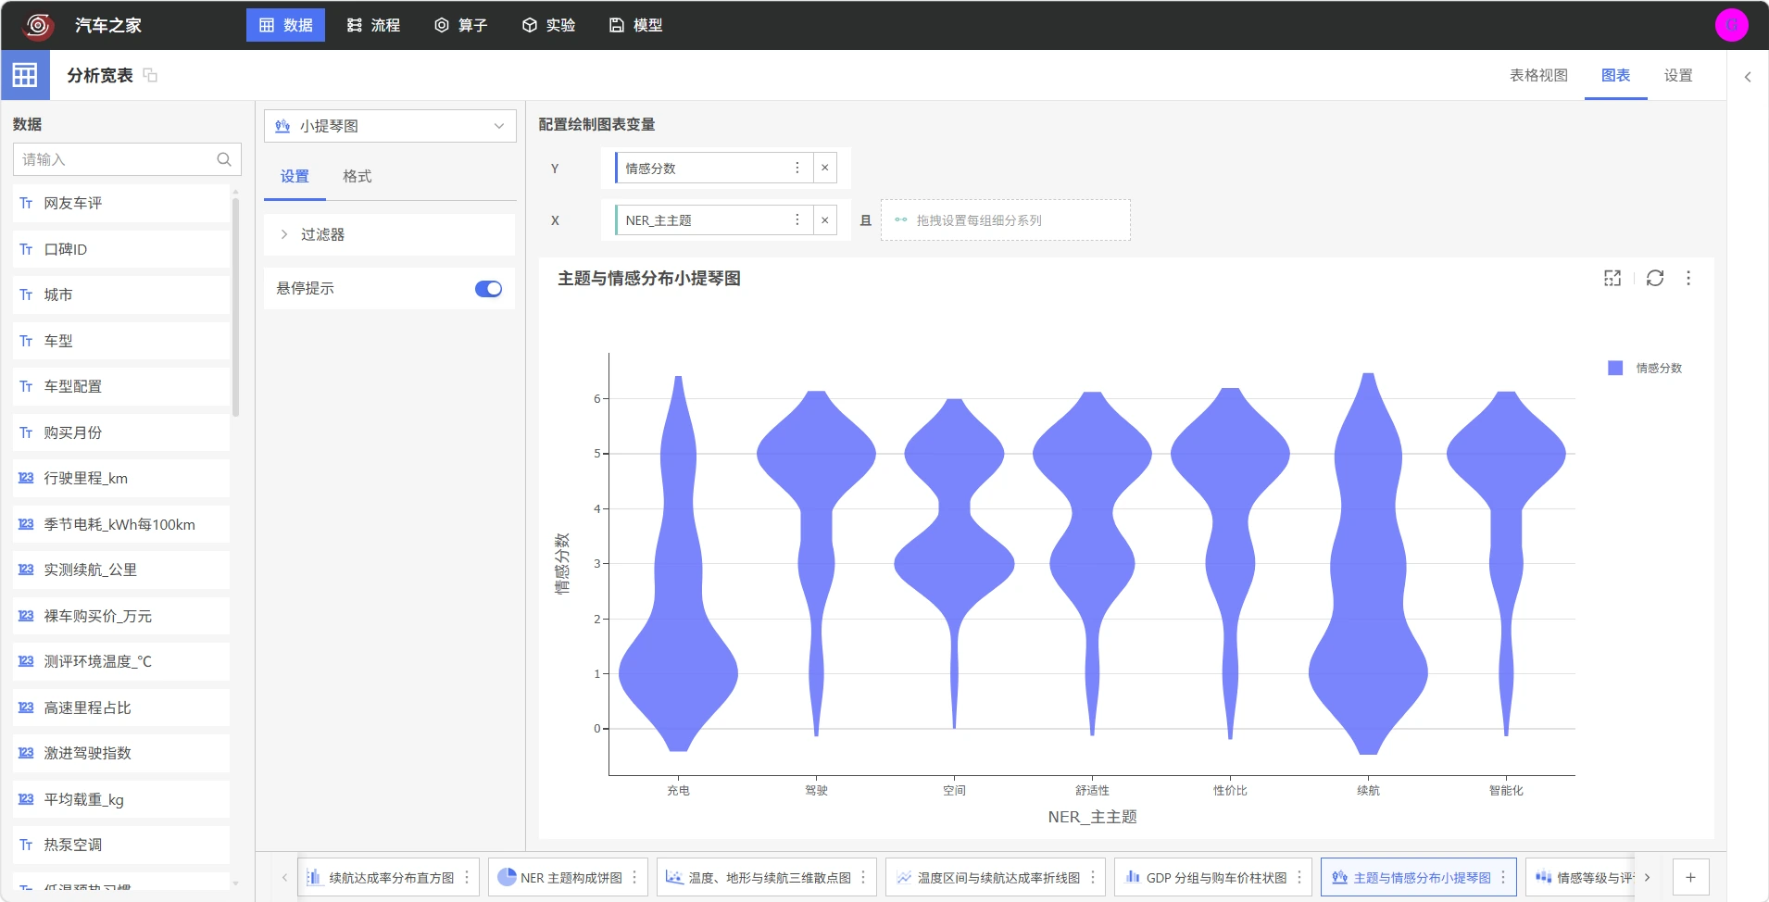Viewport: 1769px width, 902px height.
Task: Remove 情感分数 from Y axis
Action: tap(824, 168)
